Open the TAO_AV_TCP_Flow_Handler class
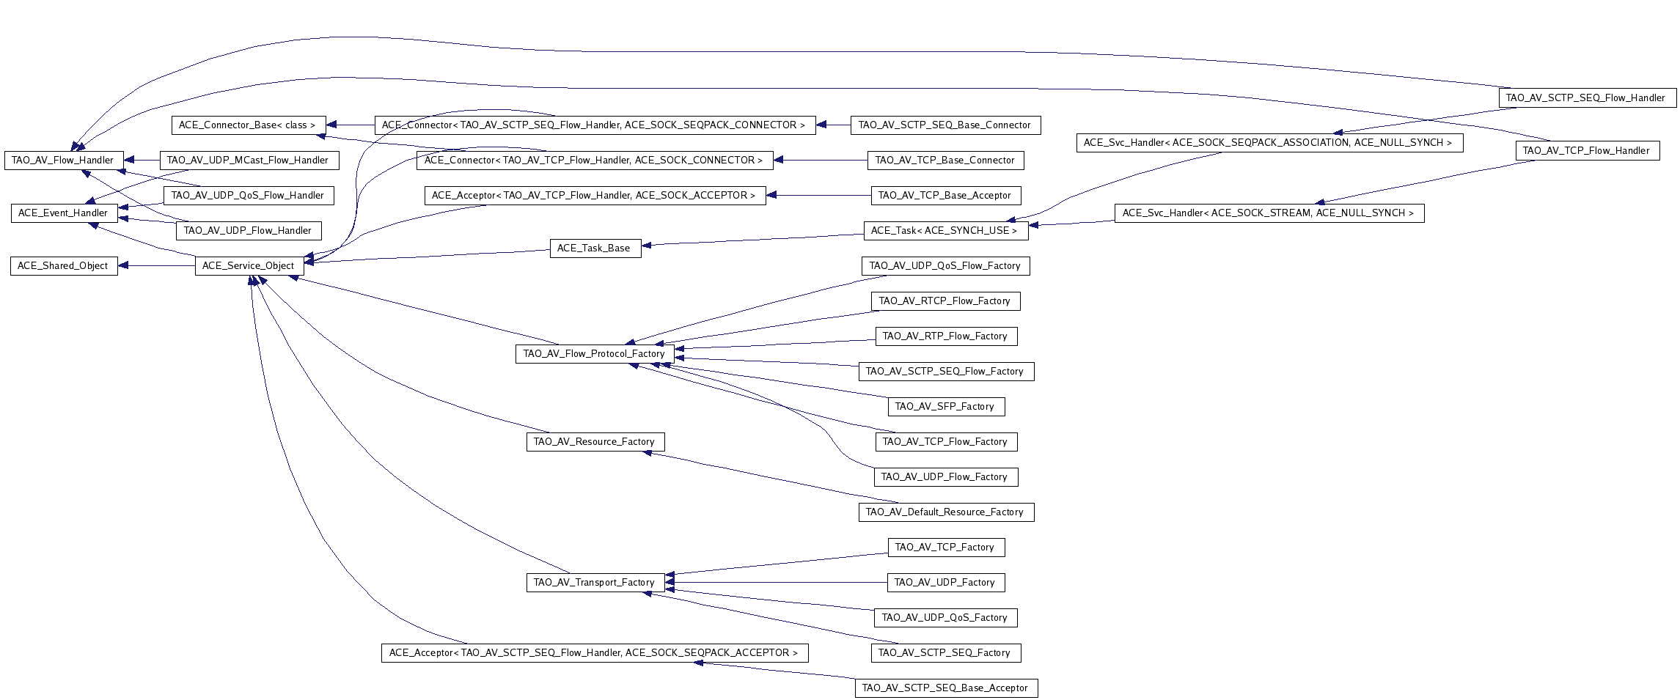Image resolution: width=1680 pixels, height=700 pixels. click(x=1586, y=151)
